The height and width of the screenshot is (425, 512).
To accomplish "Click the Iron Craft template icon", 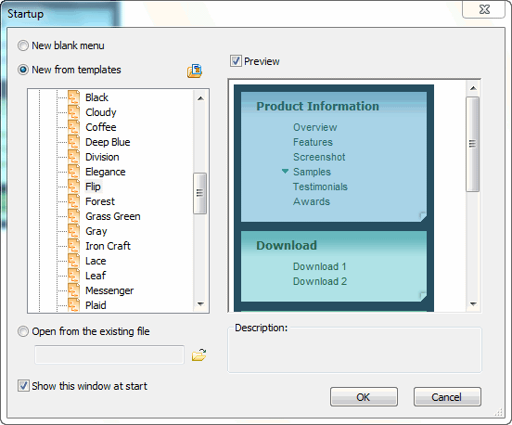I will click(73, 246).
